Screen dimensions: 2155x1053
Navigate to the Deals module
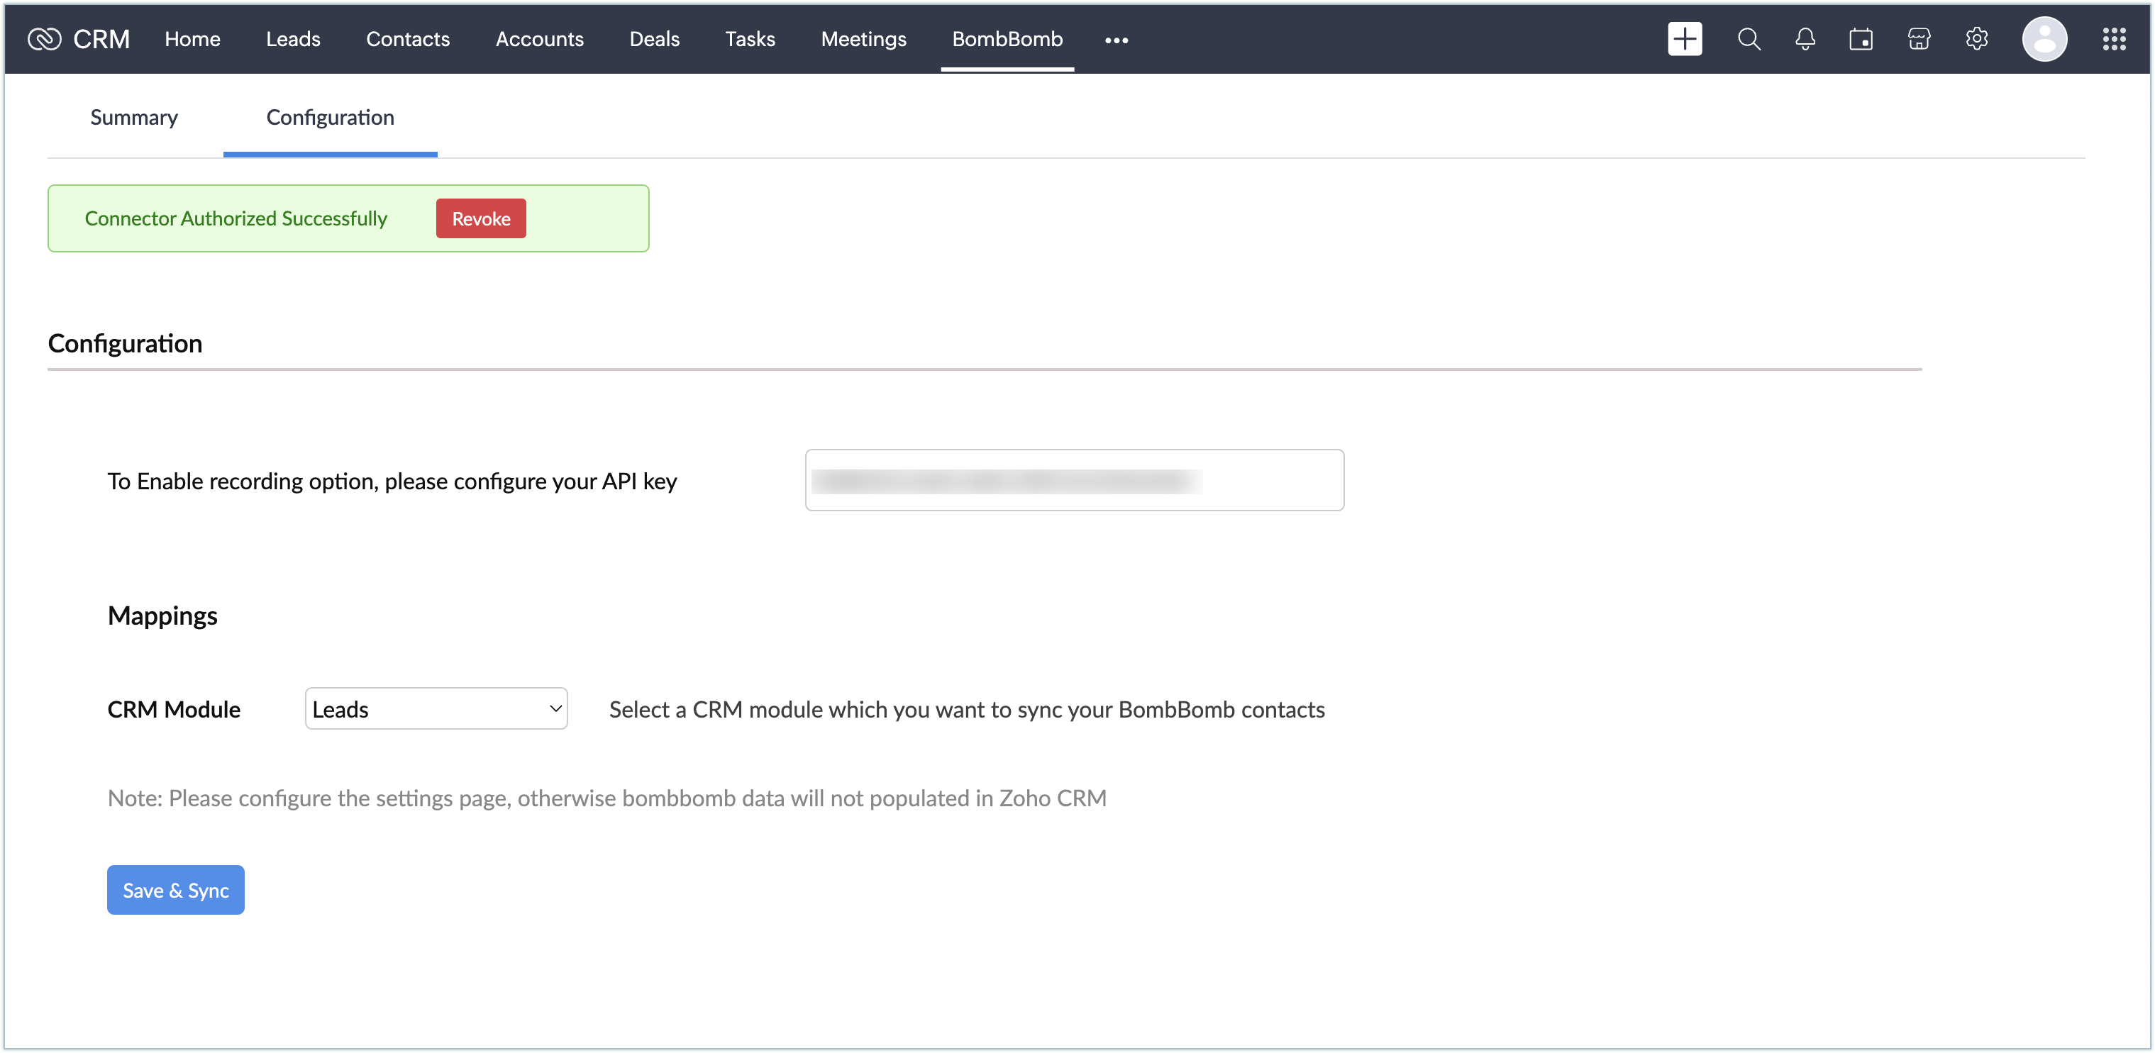coord(654,39)
